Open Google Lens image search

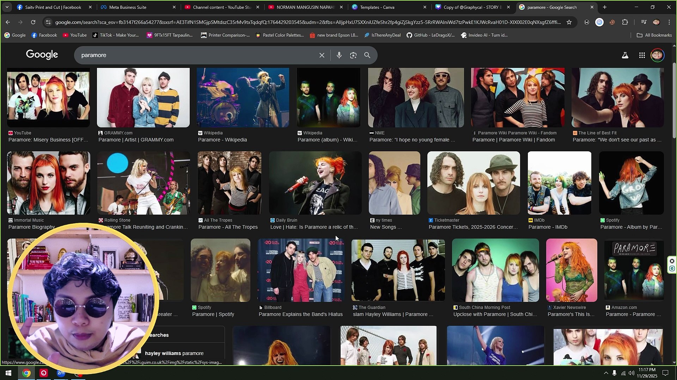(353, 55)
